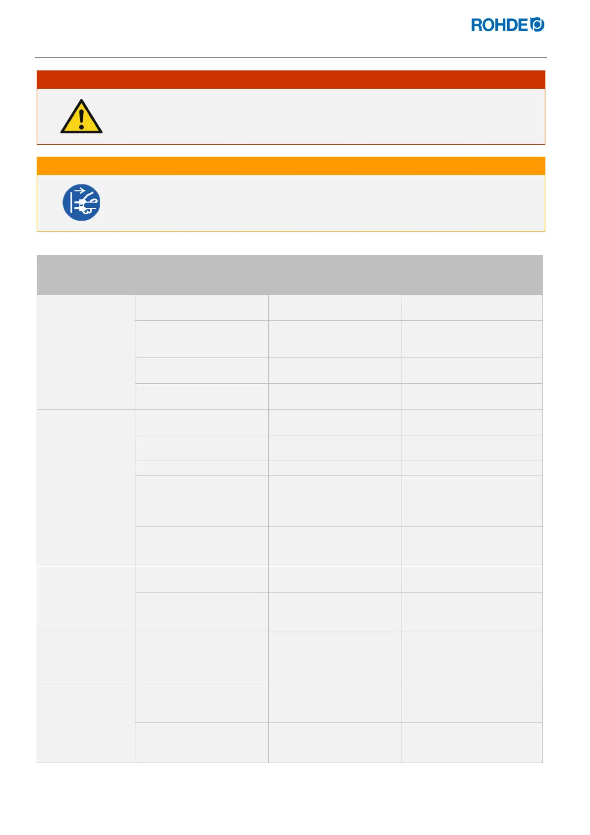Viewport: 590px width, 835px height.
Task: Select the topmost merged cell in the table's first column
Action: coord(86,352)
